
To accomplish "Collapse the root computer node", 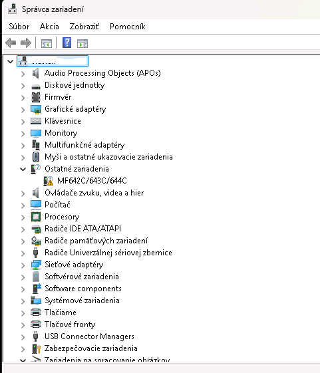I will pyautogui.click(x=10, y=62).
